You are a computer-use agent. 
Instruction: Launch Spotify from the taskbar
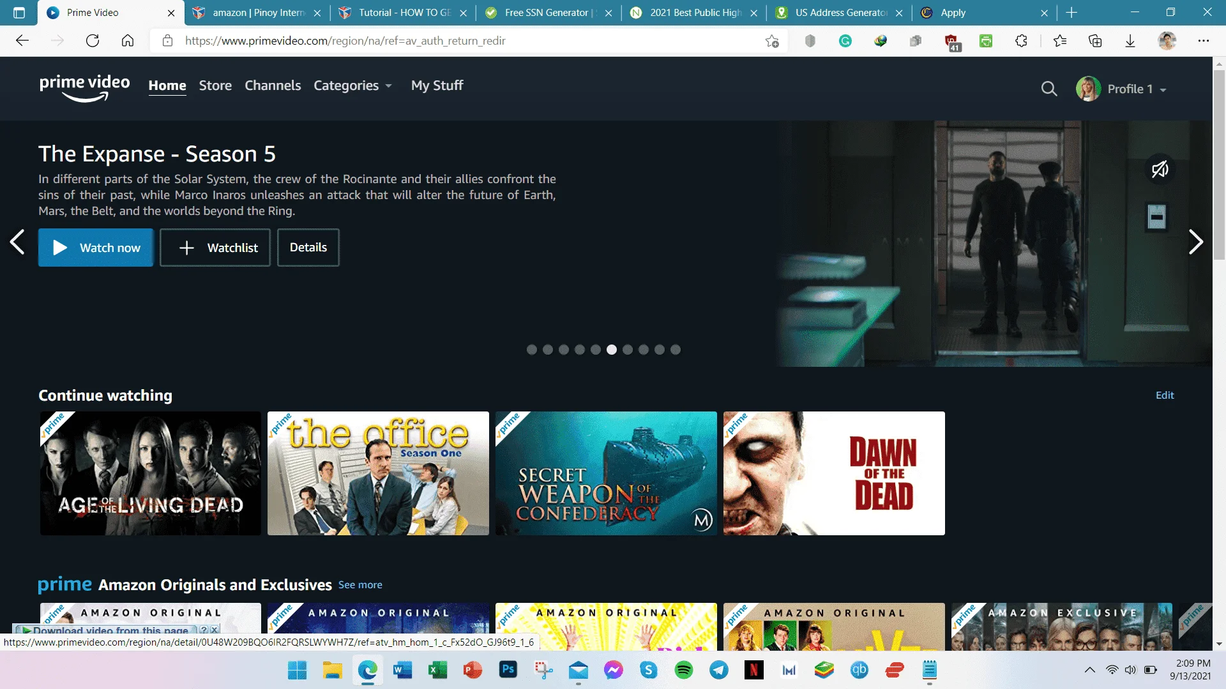[684, 670]
